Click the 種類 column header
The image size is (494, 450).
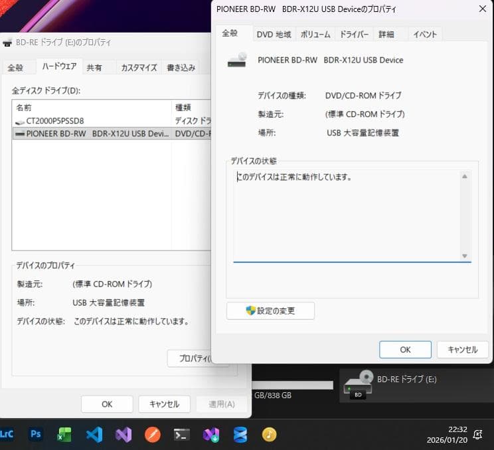coord(191,108)
